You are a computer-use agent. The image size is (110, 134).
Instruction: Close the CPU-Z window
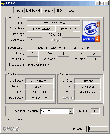(x=107, y=3)
